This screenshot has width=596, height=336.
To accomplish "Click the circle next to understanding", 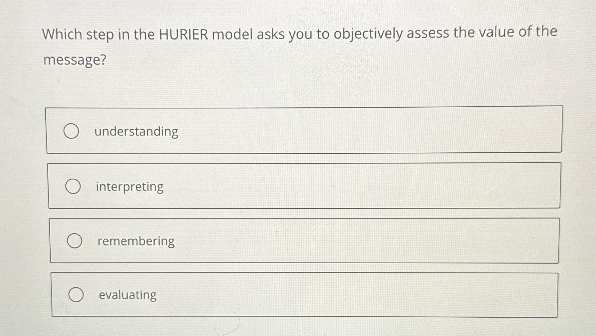I will [73, 131].
